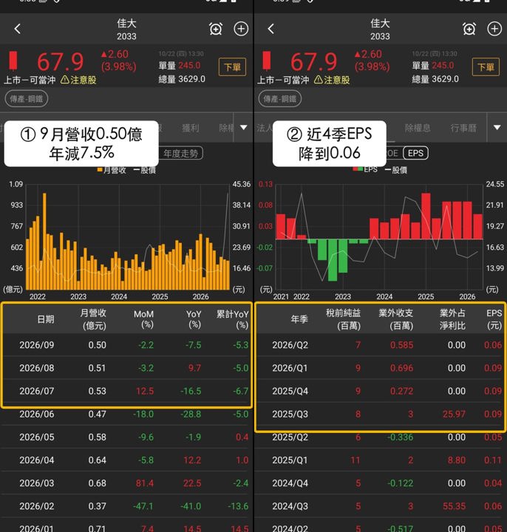Viewport: 507px width, 532px height.
Task: Tap red candlestick icon on right screen
Action: pos(267,61)
